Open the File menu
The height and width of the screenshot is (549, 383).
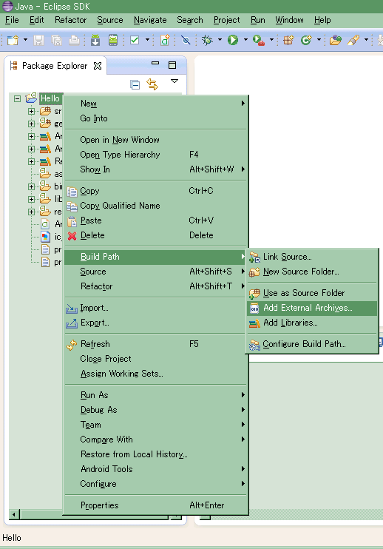(x=12, y=20)
